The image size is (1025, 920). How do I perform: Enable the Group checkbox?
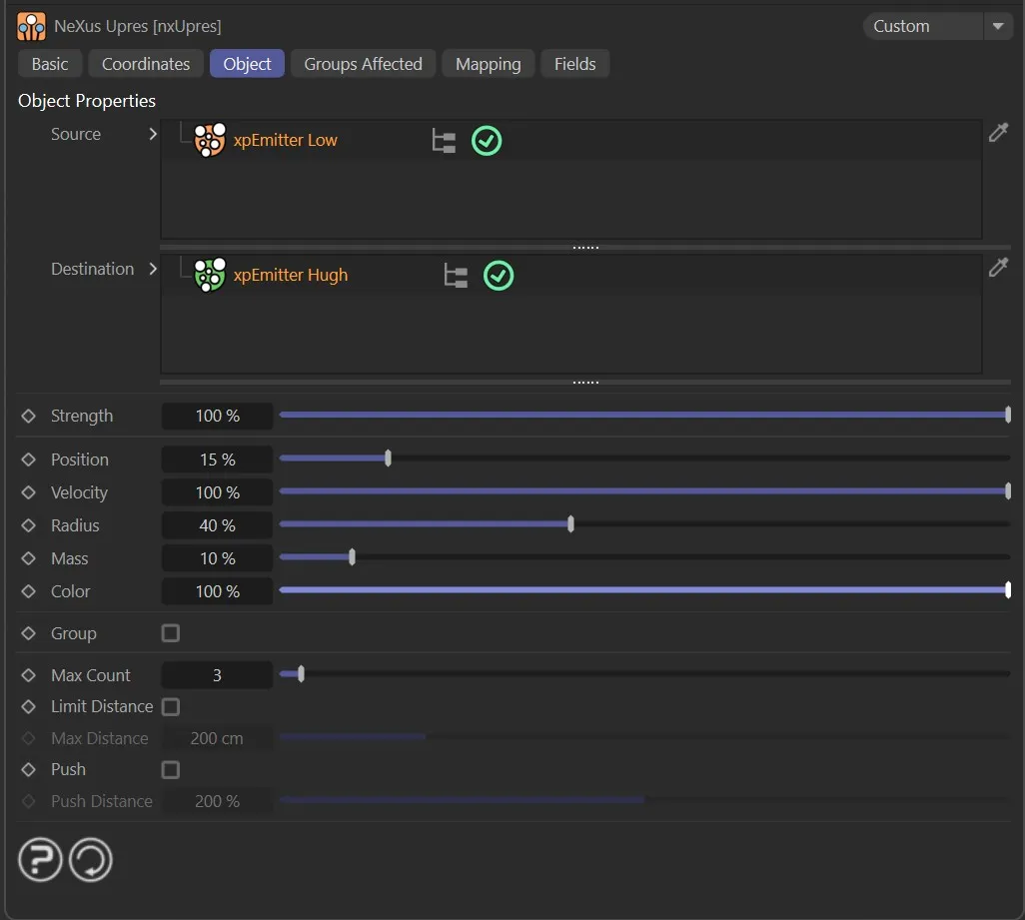(171, 633)
